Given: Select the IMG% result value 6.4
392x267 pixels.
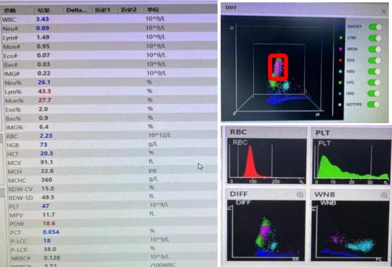Looking at the screenshot, I should [x=44, y=127].
